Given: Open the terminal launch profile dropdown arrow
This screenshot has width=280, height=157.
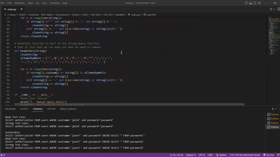Looking at the screenshot, I should [x=276, y=109].
